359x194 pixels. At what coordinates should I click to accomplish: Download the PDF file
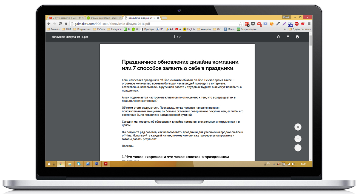pyautogui.click(x=288, y=37)
